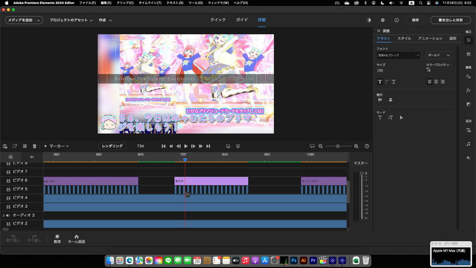Click the timeline help question icon
Screen dimensions: 476x268
(367, 146)
